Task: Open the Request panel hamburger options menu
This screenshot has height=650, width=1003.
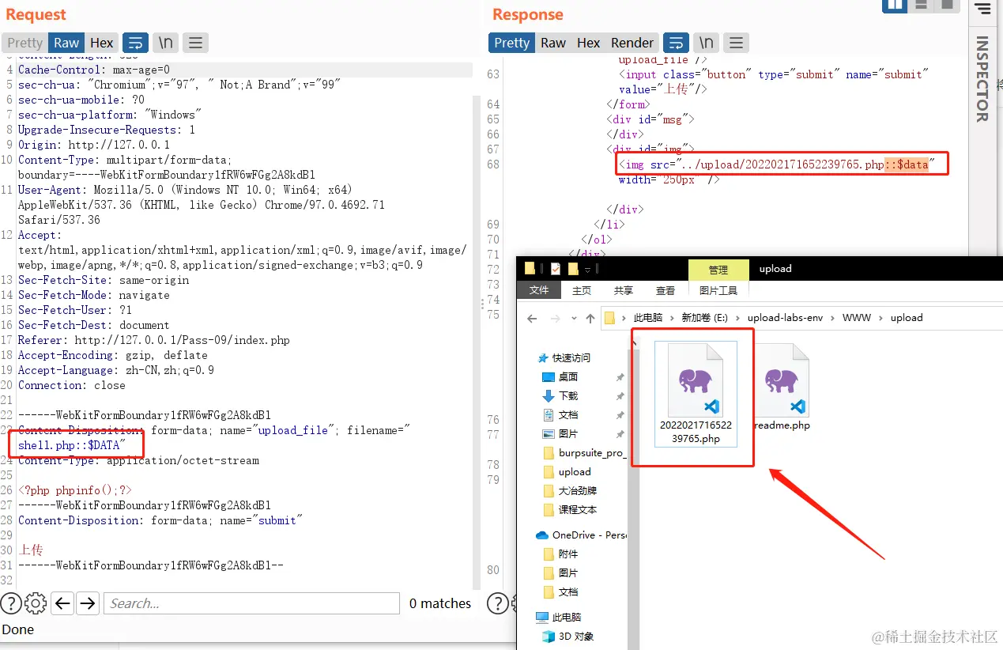Action: click(x=195, y=43)
